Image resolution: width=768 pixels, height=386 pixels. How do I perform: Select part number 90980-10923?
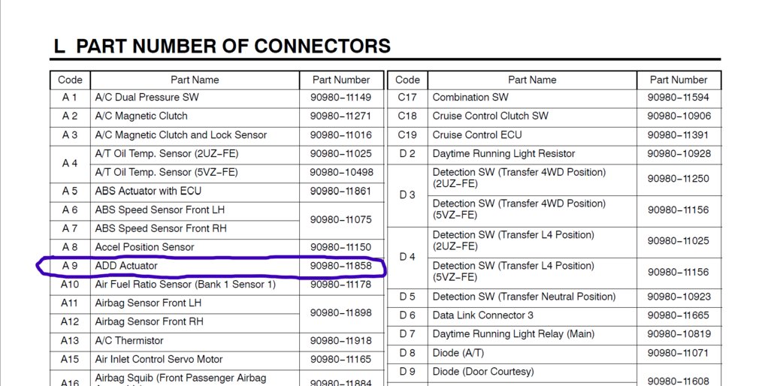point(679,297)
